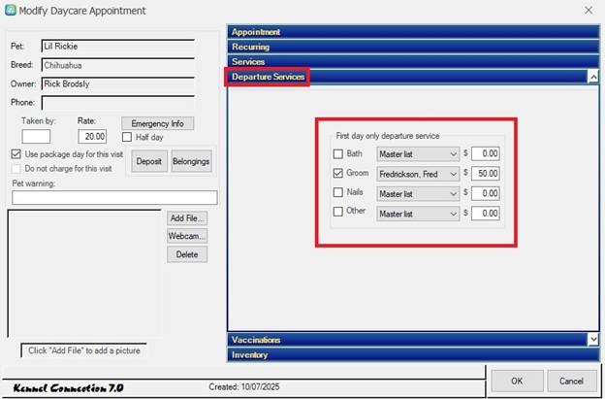Screen dimensions: 605x399
Task: Click the Owner field Rick Brodsly
Action: [118, 83]
